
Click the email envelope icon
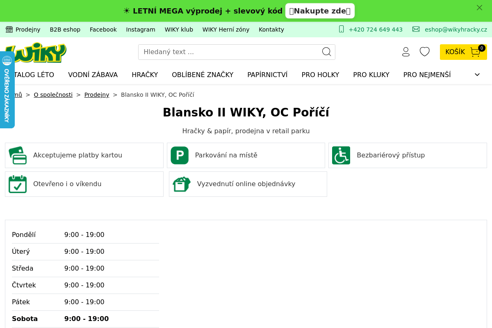(416, 29)
